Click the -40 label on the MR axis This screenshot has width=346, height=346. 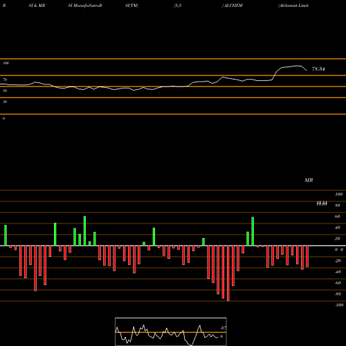point(338,272)
